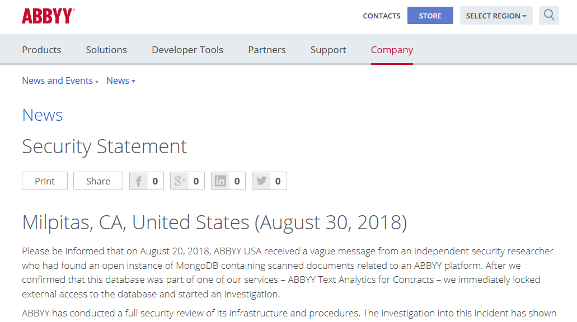
Task: Expand the Select Region dropdown
Action: tap(496, 16)
